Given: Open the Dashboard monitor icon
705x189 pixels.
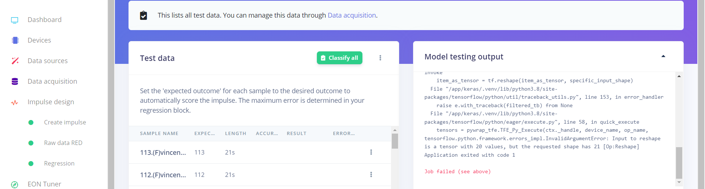Looking at the screenshot, I should point(15,20).
